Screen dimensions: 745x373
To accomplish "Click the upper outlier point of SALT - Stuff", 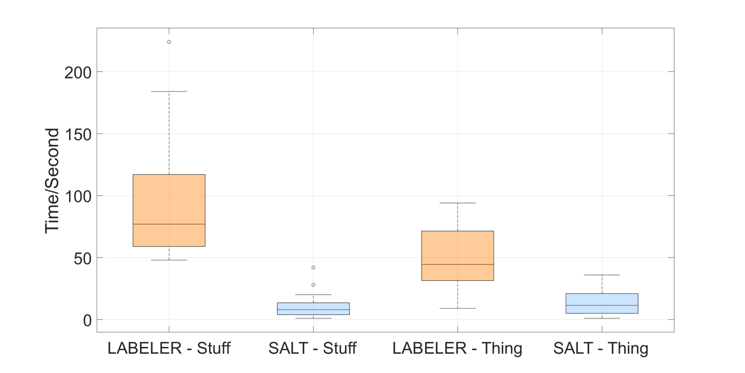I will coord(314,268).
